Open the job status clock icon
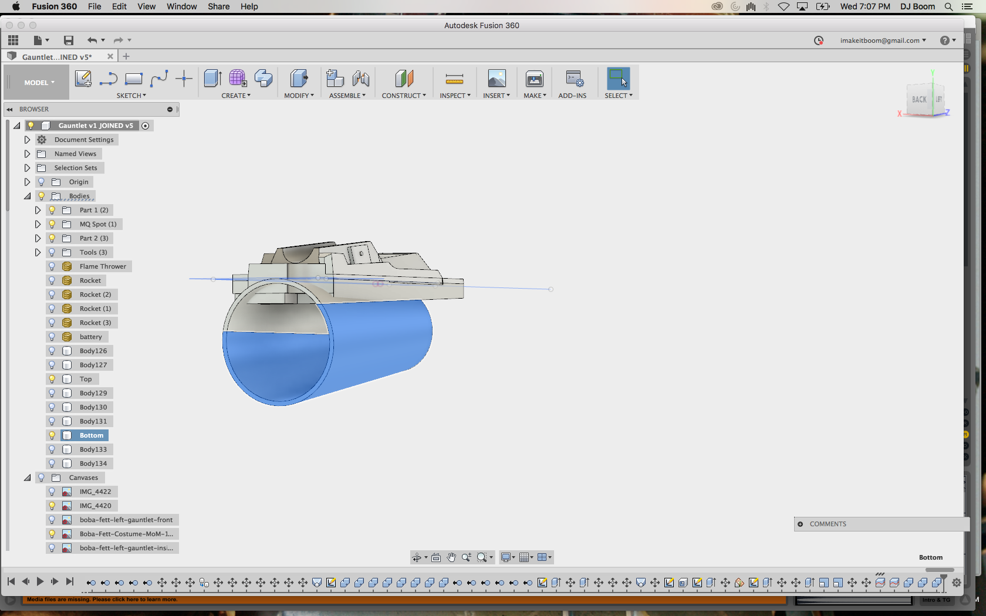The width and height of the screenshot is (986, 616). 819,40
